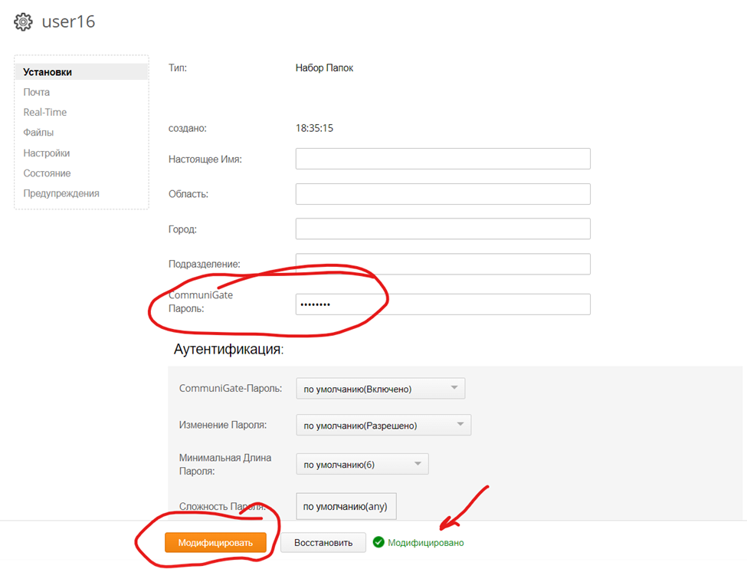Open the Настройки sidebar section
This screenshot has height=569, width=747.
46,153
